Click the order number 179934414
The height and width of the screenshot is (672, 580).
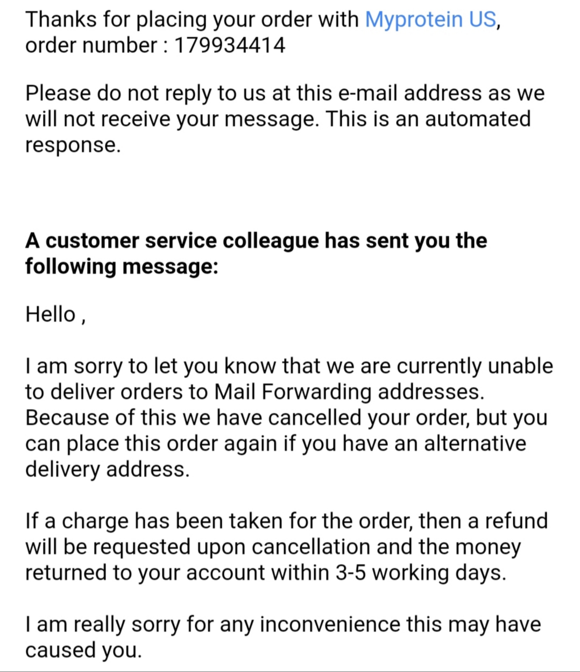(230, 45)
